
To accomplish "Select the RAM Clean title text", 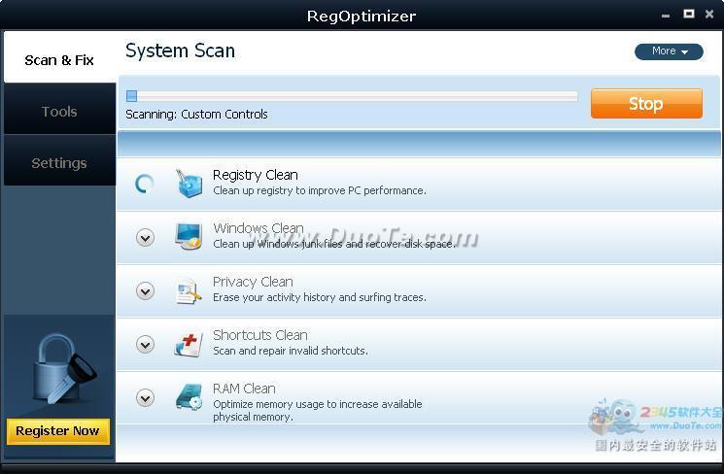I will (244, 389).
